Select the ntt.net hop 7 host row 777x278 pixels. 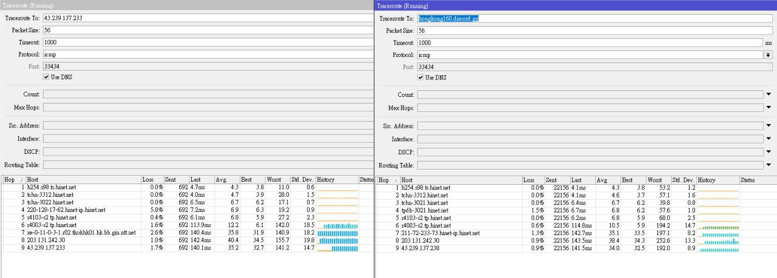188,233
